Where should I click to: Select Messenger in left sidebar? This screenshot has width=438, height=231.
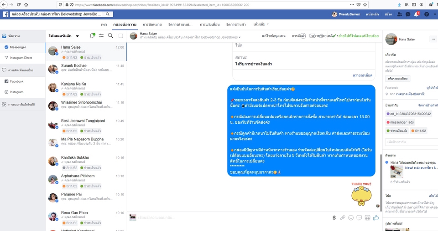[x=23, y=47]
